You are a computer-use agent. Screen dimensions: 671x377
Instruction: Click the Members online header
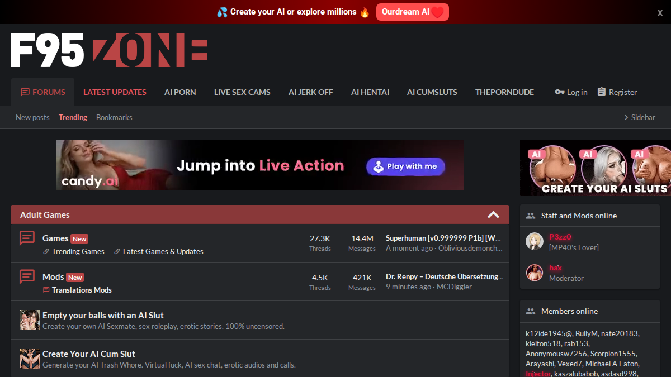[x=569, y=311]
